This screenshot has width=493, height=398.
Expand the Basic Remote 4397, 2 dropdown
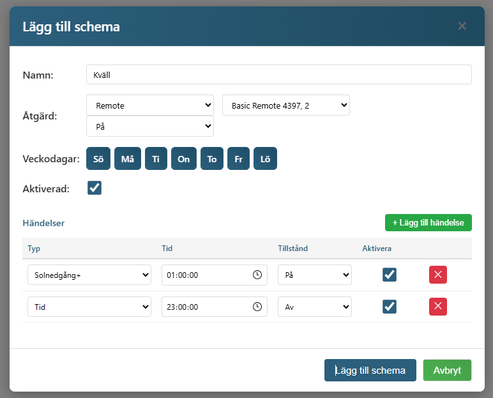[x=285, y=105]
